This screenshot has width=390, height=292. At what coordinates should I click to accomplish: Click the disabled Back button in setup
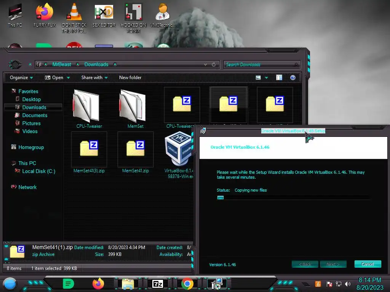(x=305, y=264)
